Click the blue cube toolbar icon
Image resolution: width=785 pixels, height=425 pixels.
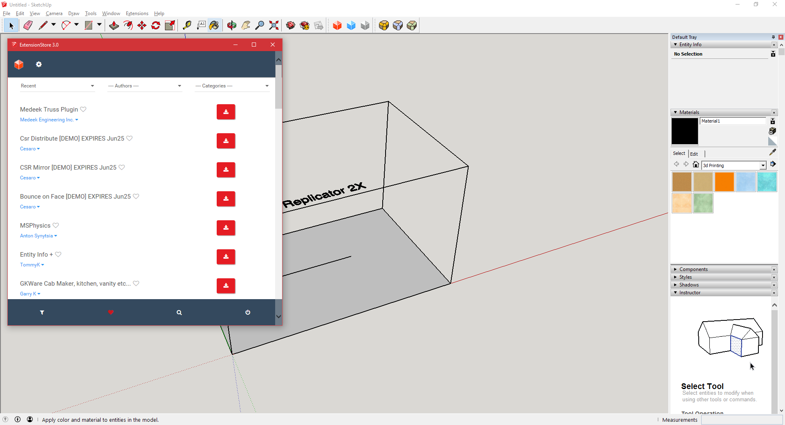pyautogui.click(x=351, y=26)
